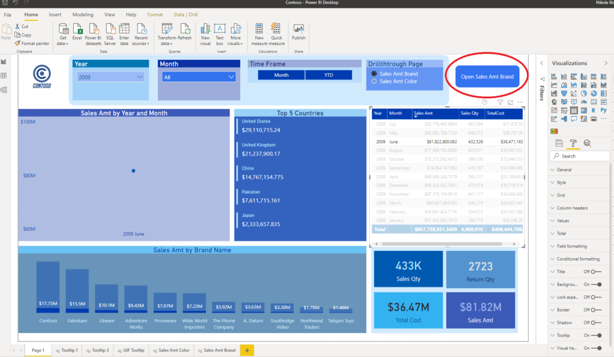Viewport: 614px width, 357px height.
Task: Toggle the Visual header switch
Action: (597, 348)
